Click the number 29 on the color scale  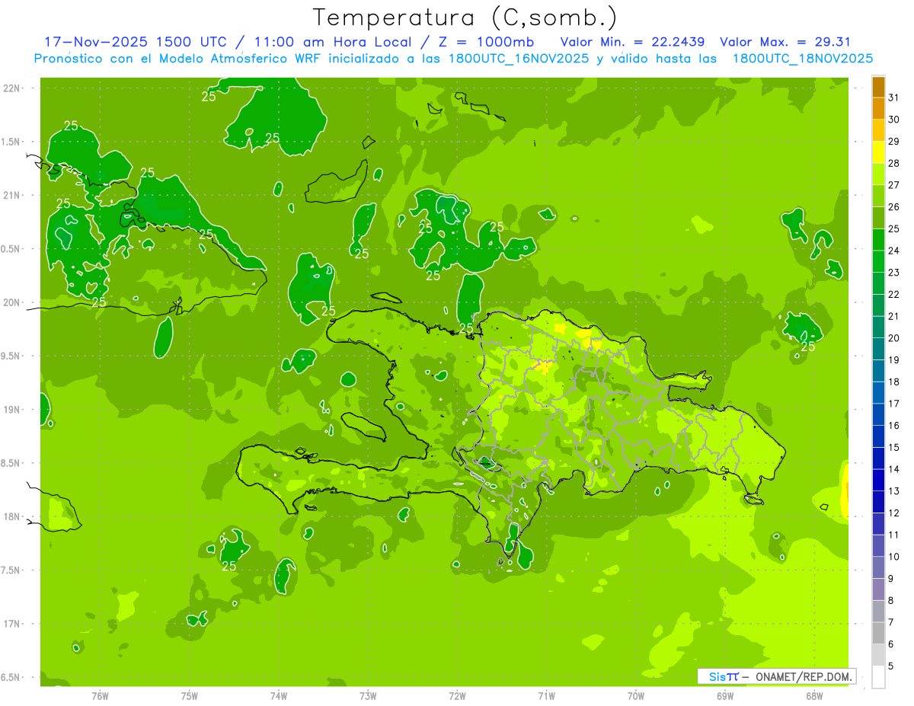(x=894, y=142)
